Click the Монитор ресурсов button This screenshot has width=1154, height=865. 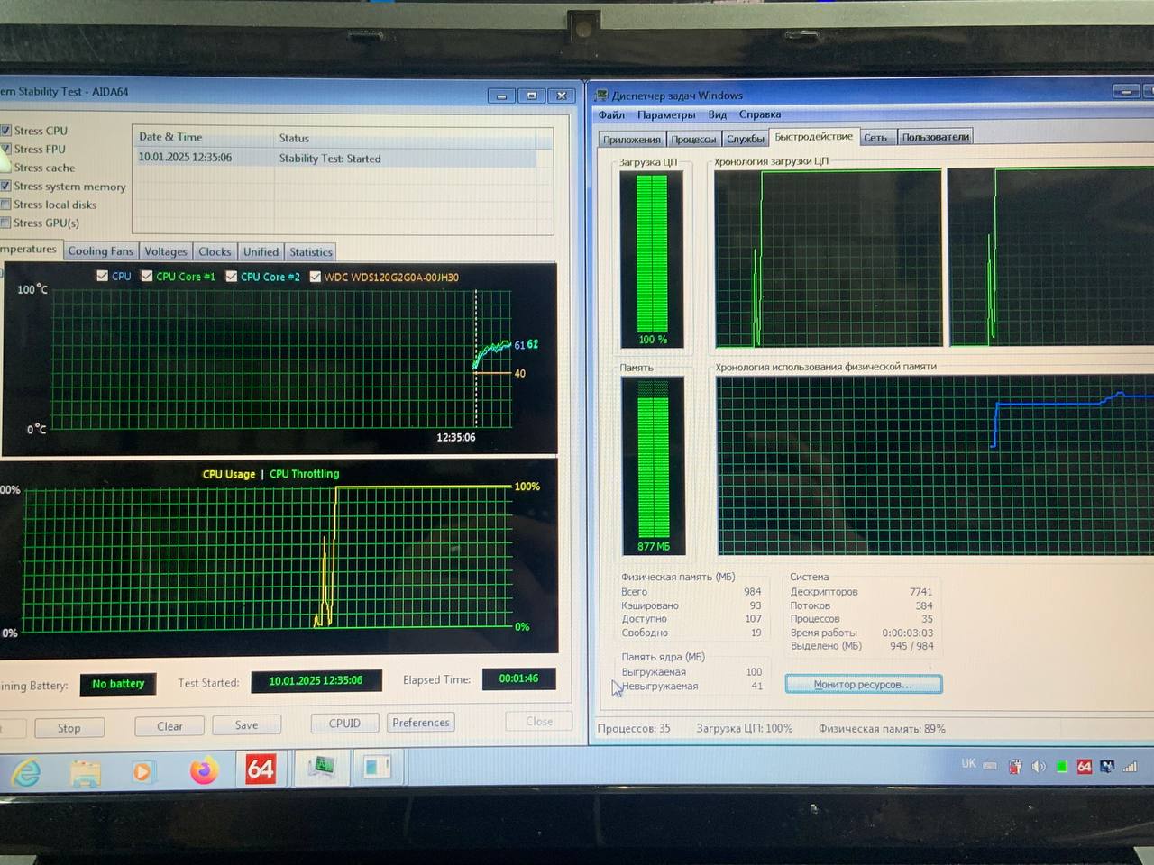click(x=863, y=684)
